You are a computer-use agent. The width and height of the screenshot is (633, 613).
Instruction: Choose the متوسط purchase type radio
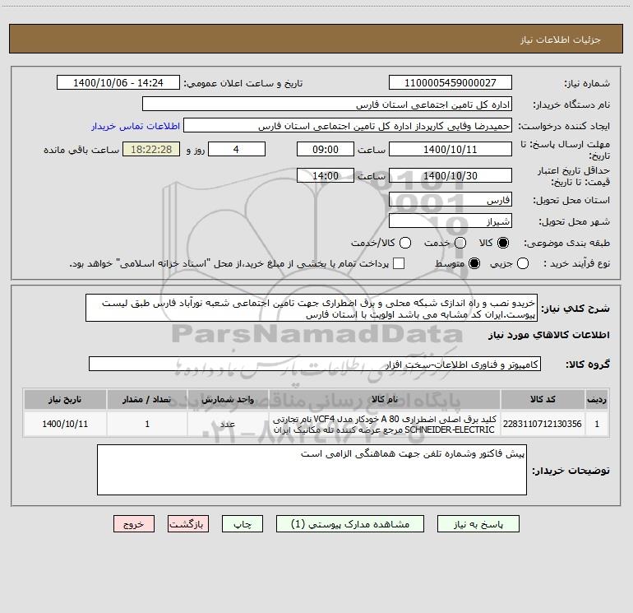coord(474,263)
